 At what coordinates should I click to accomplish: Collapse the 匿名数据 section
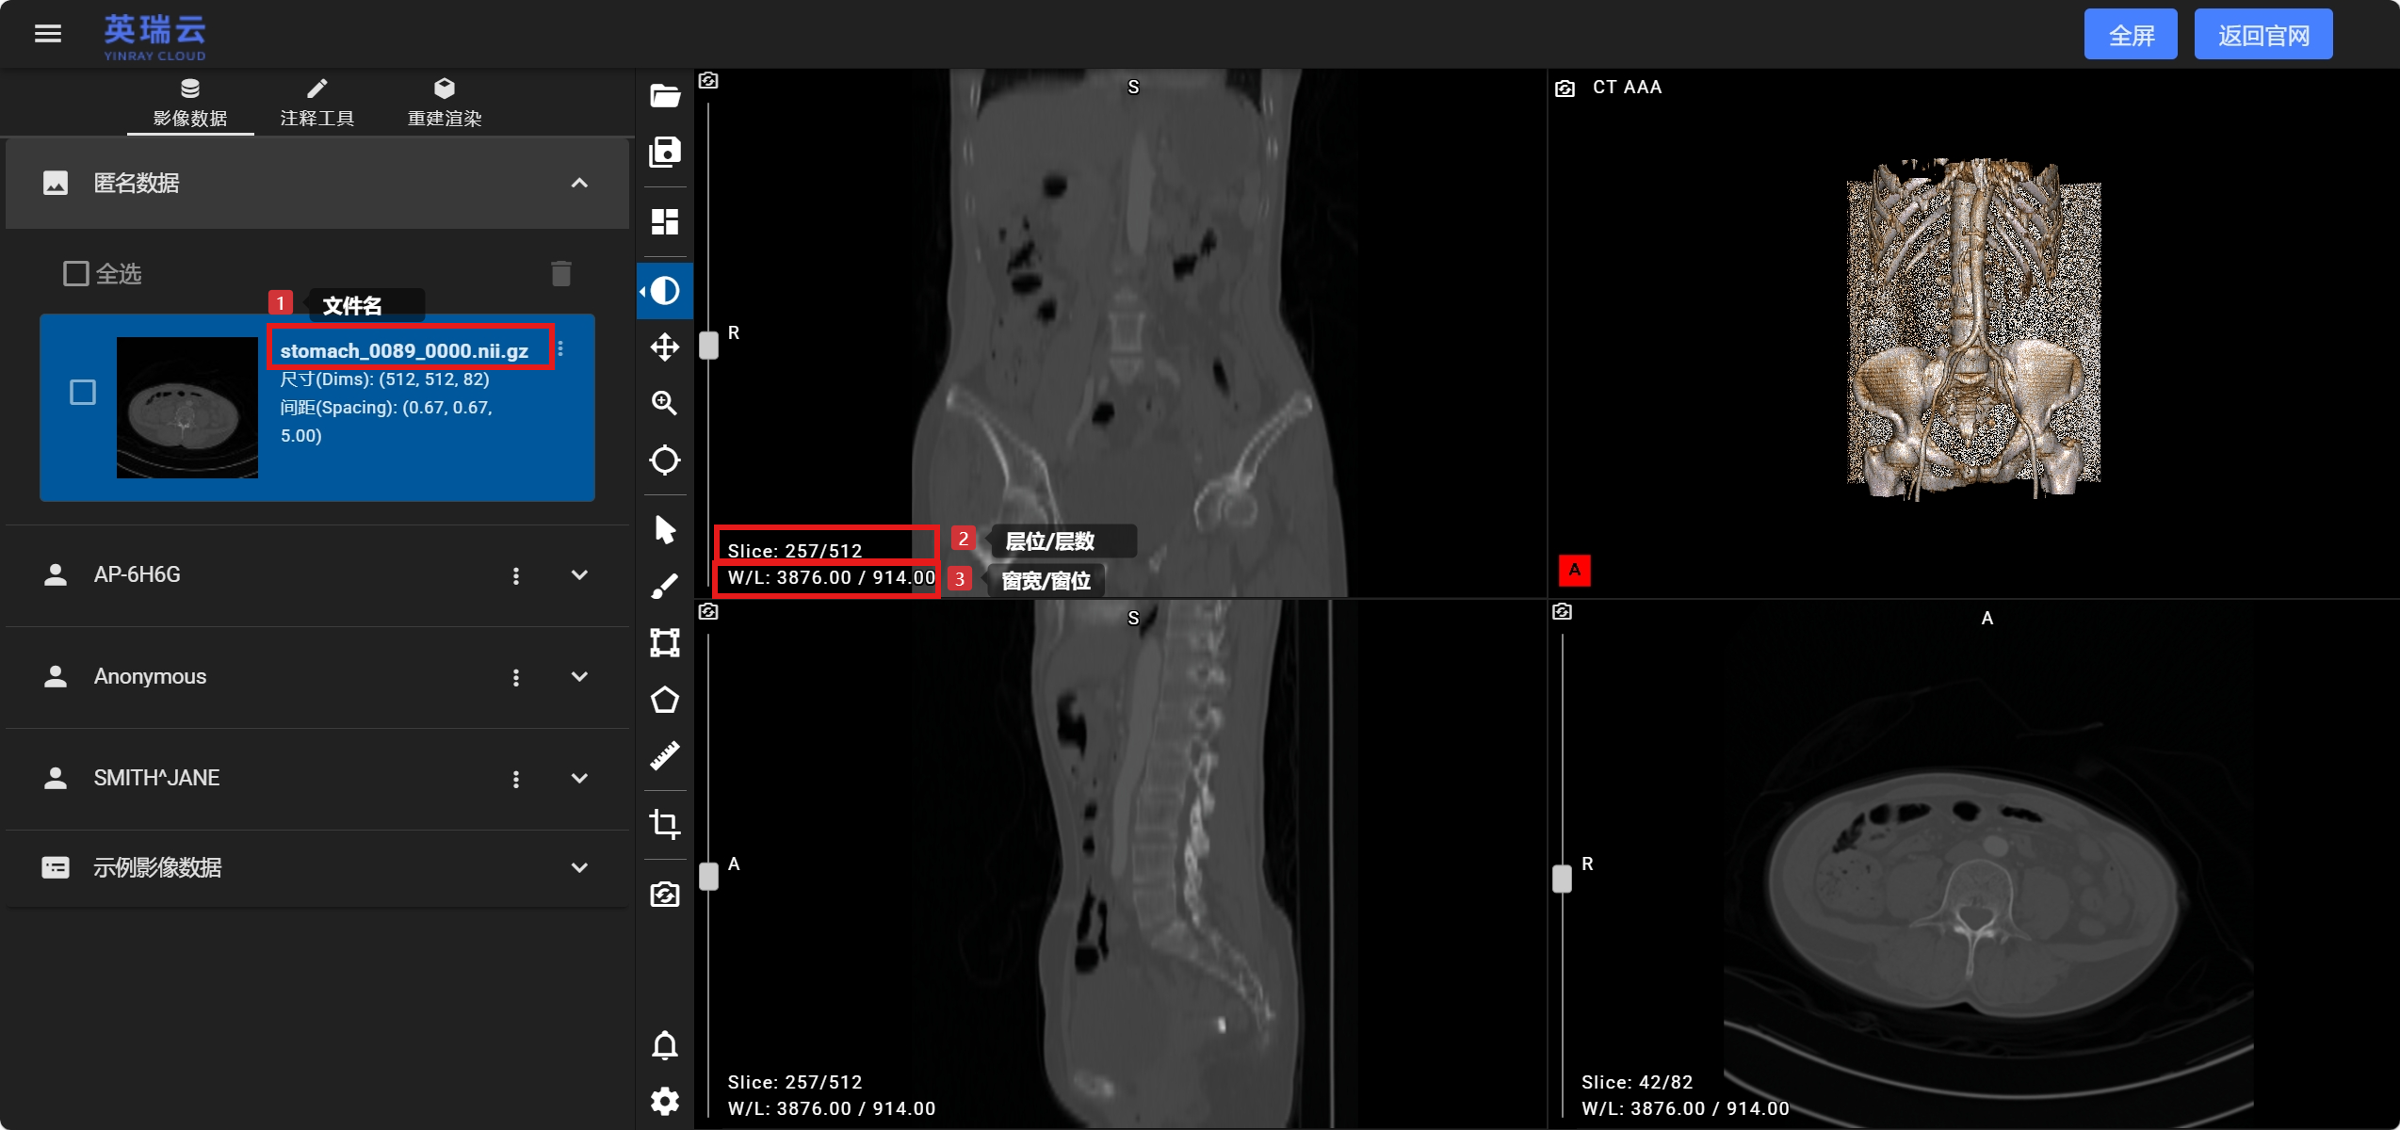[579, 183]
